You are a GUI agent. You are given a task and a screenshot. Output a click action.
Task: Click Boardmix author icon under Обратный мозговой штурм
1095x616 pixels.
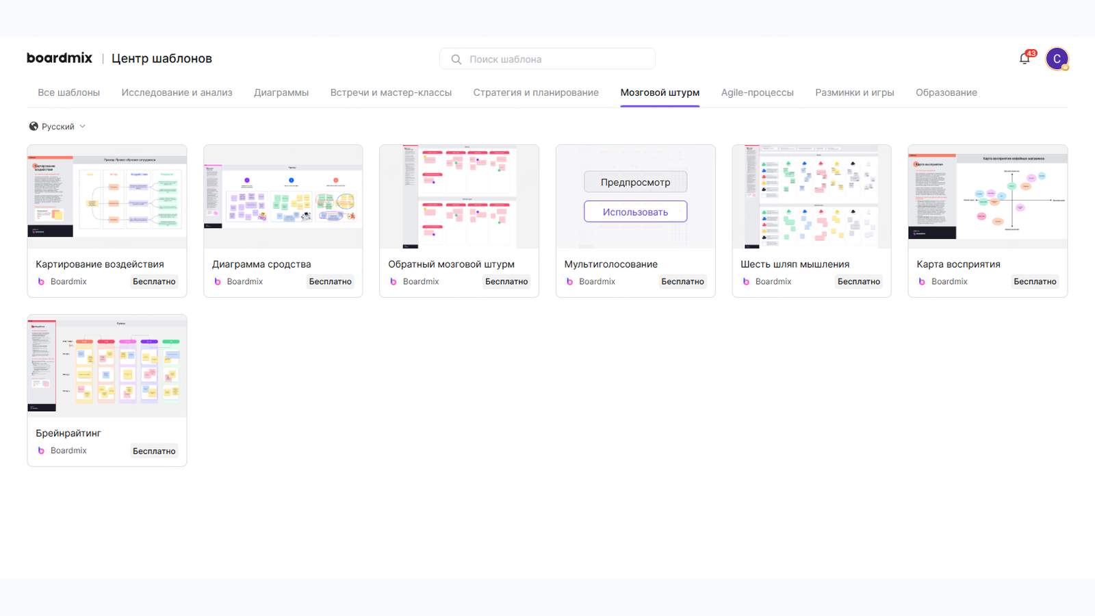coord(394,282)
